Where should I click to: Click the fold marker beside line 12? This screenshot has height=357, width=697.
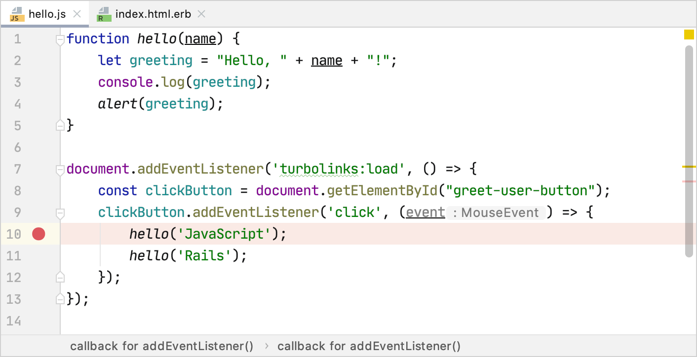coord(60,277)
